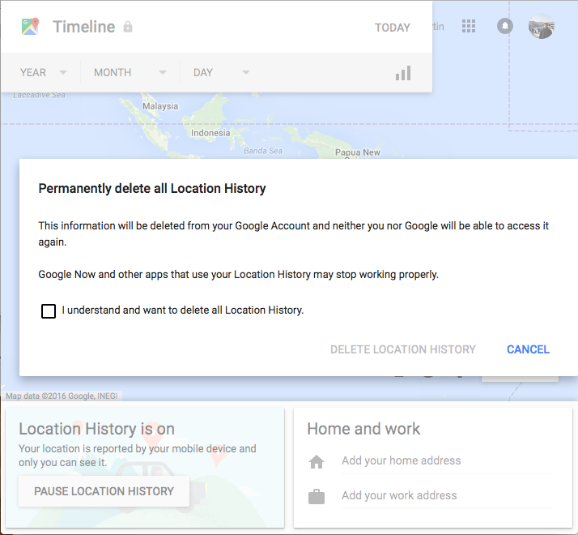Image resolution: width=578 pixels, height=535 pixels.
Task: Open the notifications bell icon
Action: 505,26
